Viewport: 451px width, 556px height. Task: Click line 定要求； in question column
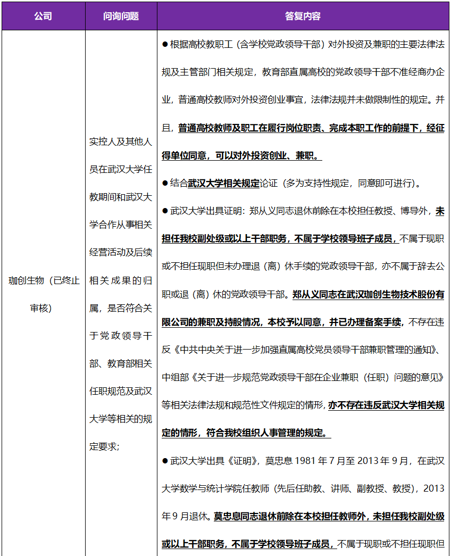[x=105, y=446]
